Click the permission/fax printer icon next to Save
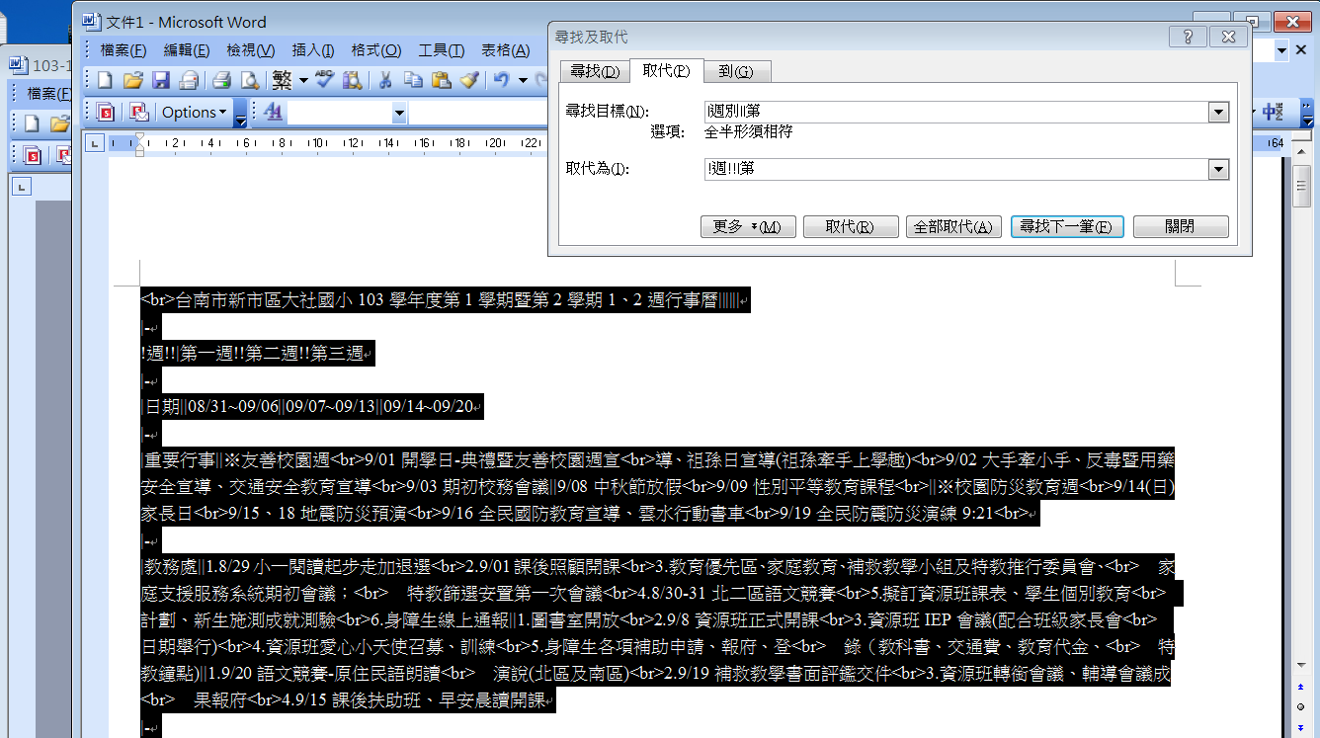The height and width of the screenshot is (738, 1320). point(188,80)
